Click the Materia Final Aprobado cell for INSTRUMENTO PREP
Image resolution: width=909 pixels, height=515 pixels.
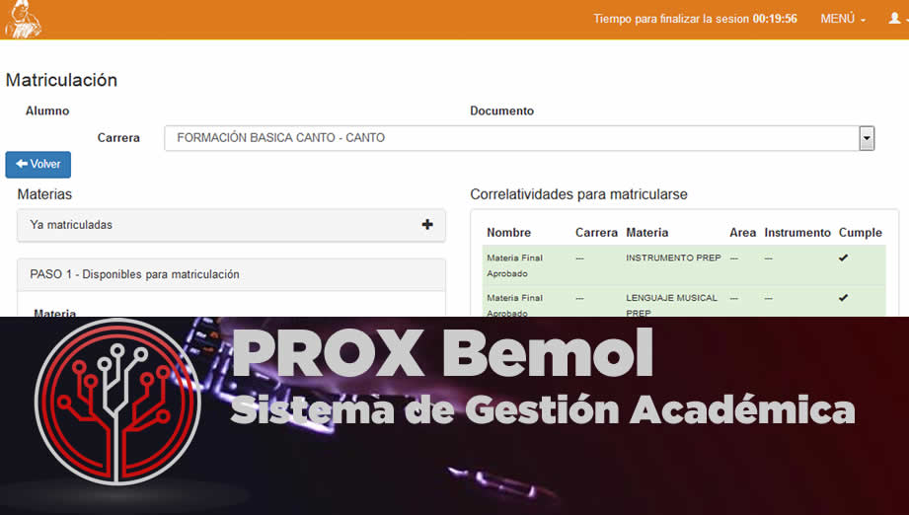[x=515, y=265]
